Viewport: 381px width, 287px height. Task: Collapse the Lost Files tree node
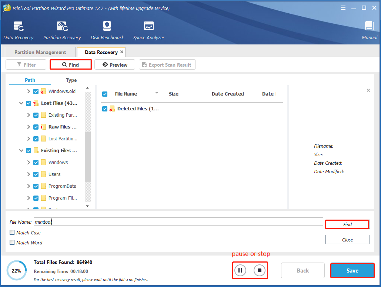21,103
